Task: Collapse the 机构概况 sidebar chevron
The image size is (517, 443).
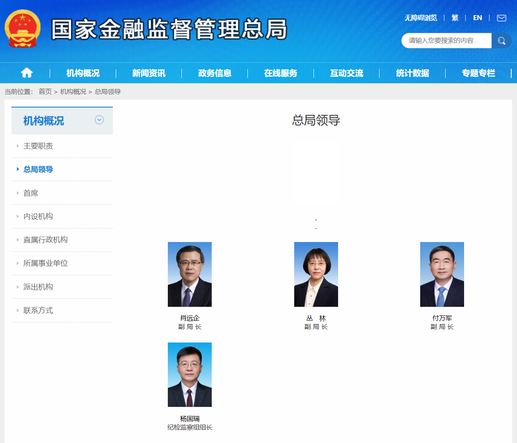Action: (99, 120)
